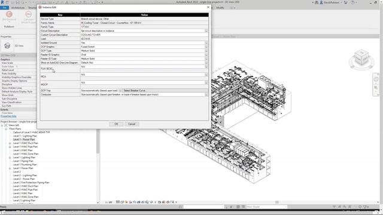The width and height of the screenshot is (383, 215).
Task: Open the Feeder ID Graphic dropdown
Action: pyautogui.click(x=206, y=55)
